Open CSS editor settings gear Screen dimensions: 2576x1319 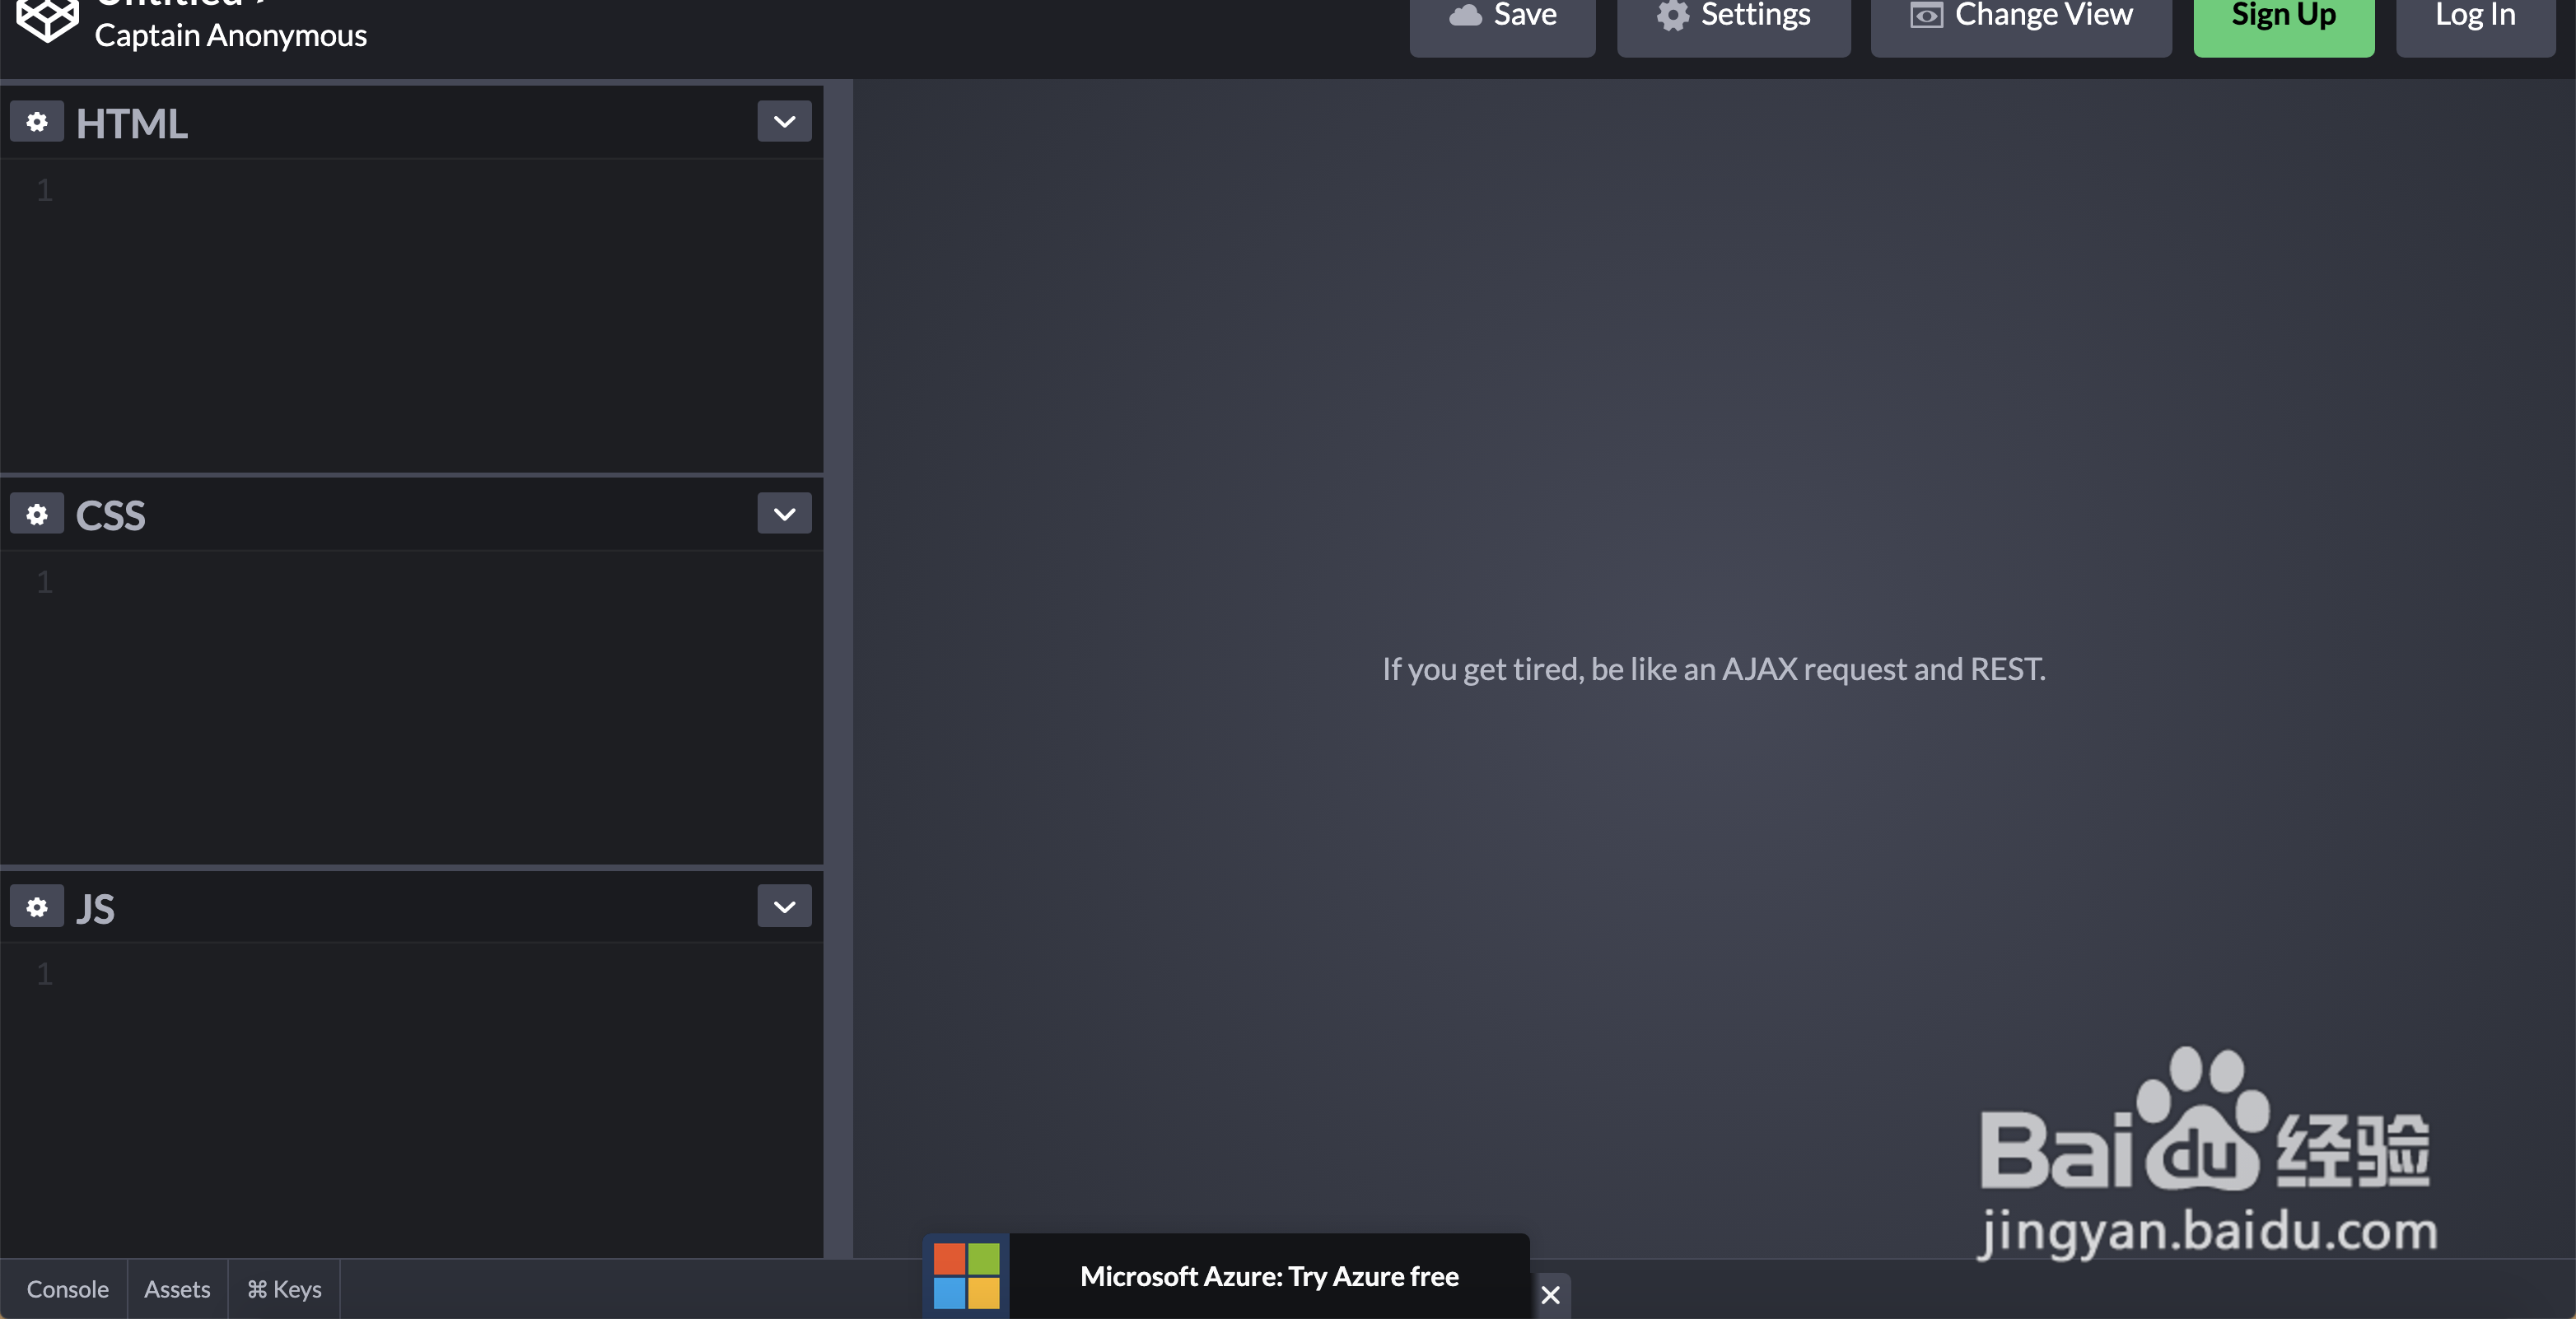point(37,514)
